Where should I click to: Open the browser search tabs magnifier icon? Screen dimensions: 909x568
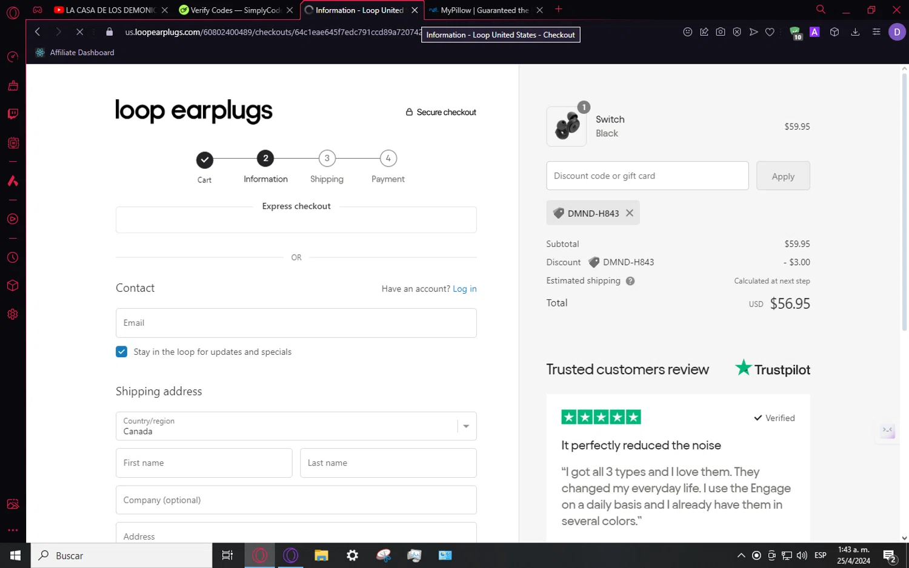tap(821, 10)
